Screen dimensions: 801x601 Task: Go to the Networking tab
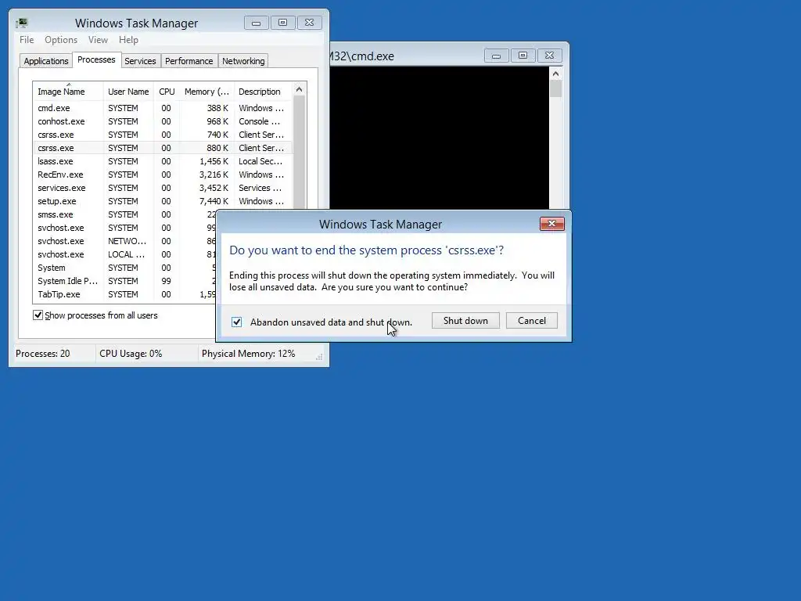coord(243,61)
